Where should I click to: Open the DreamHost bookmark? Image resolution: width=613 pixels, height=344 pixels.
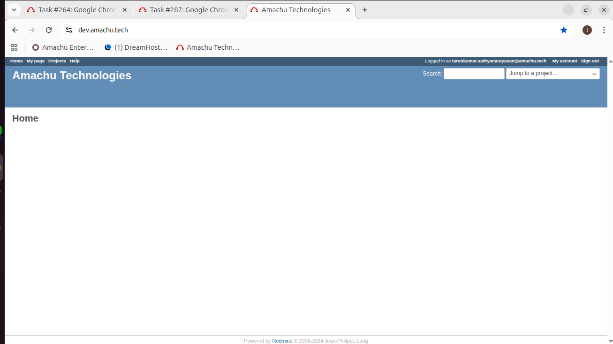pos(136,47)
